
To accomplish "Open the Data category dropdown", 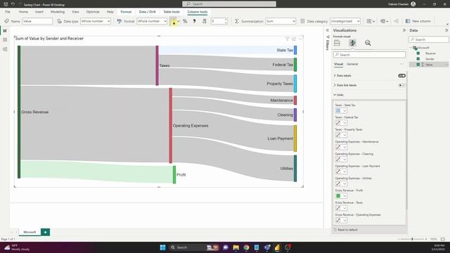I will pyautogui.click(x=345, y=21).
